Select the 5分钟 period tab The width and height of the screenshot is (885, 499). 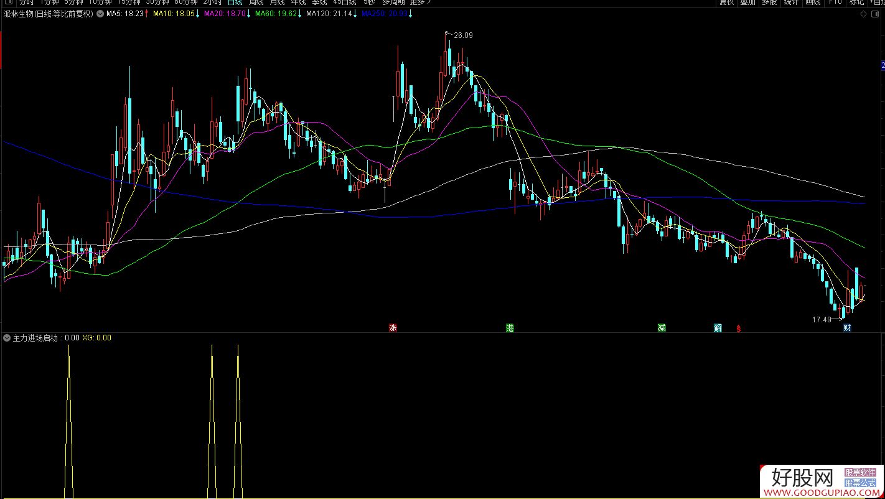73,2
